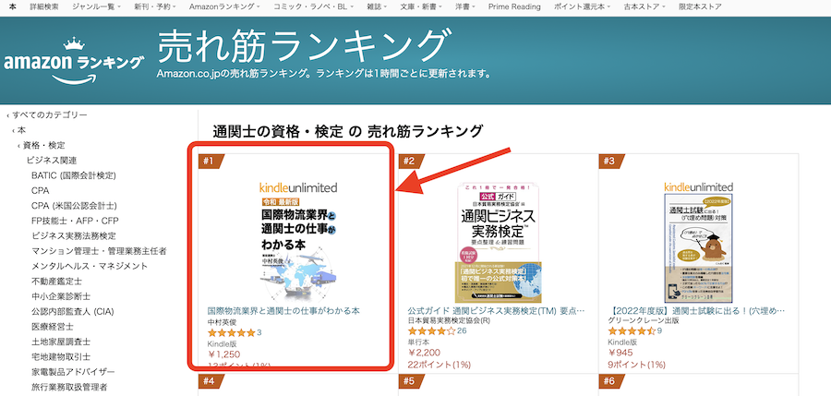Expand the Amazonランキング dropdown

(x=219, y=6)
